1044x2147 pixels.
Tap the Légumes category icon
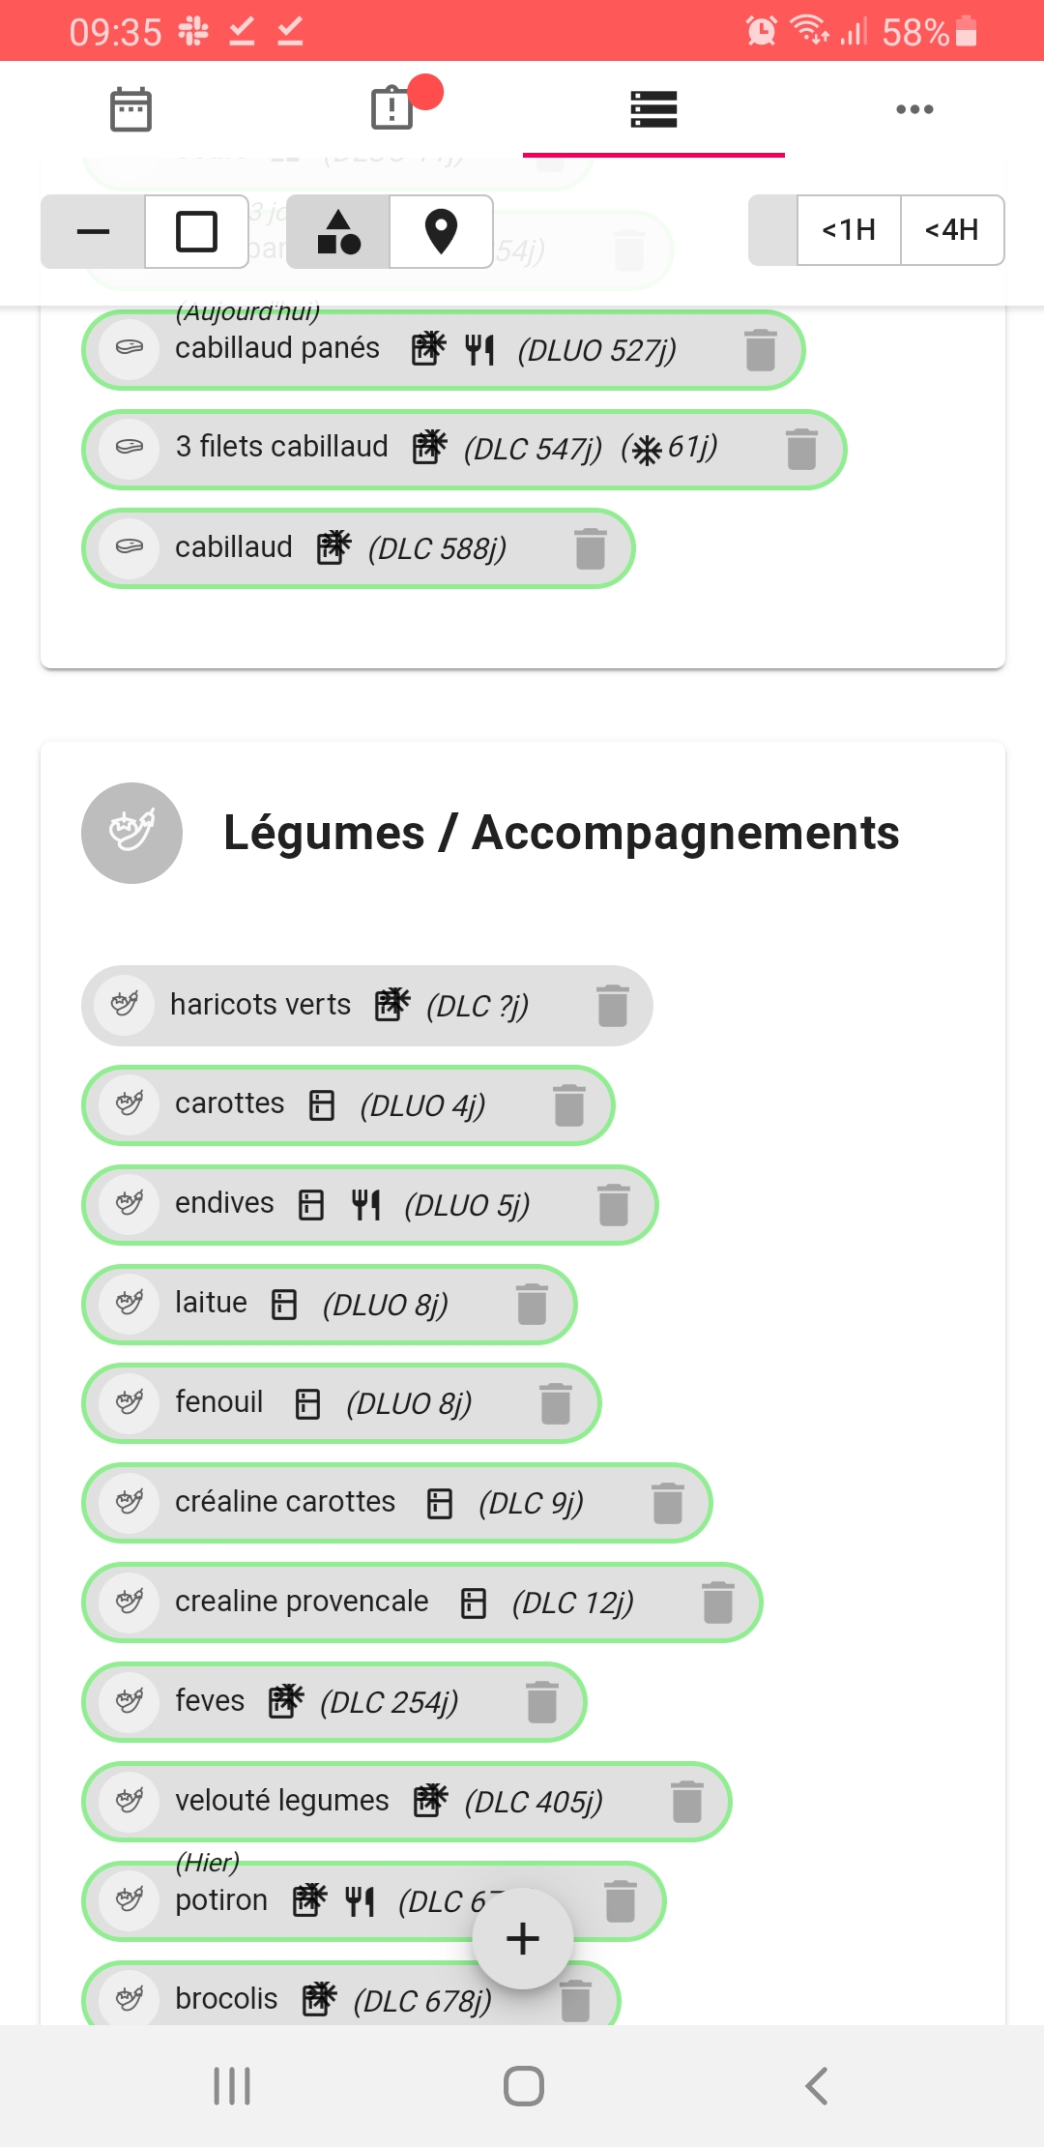point(132,833)
